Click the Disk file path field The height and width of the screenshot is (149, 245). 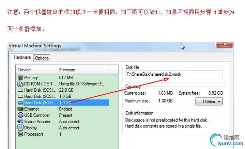point(174,75)
